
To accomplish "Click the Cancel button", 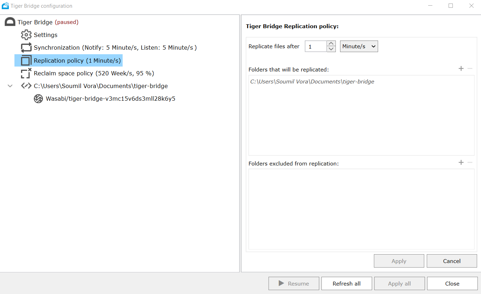I will click(x=452, y=261).
